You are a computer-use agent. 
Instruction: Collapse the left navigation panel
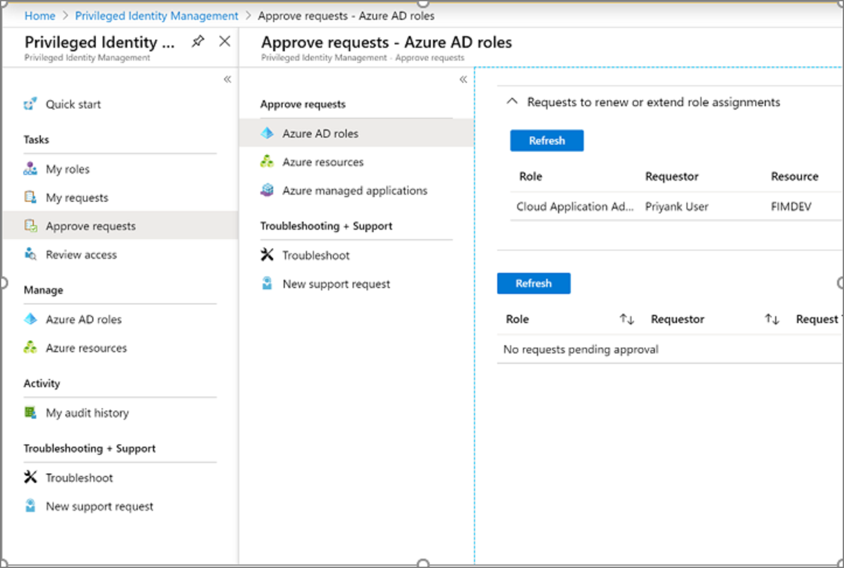click(227, 79)
